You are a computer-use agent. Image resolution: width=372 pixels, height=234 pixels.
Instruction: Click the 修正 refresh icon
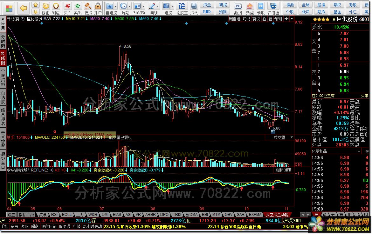(45, 6)
